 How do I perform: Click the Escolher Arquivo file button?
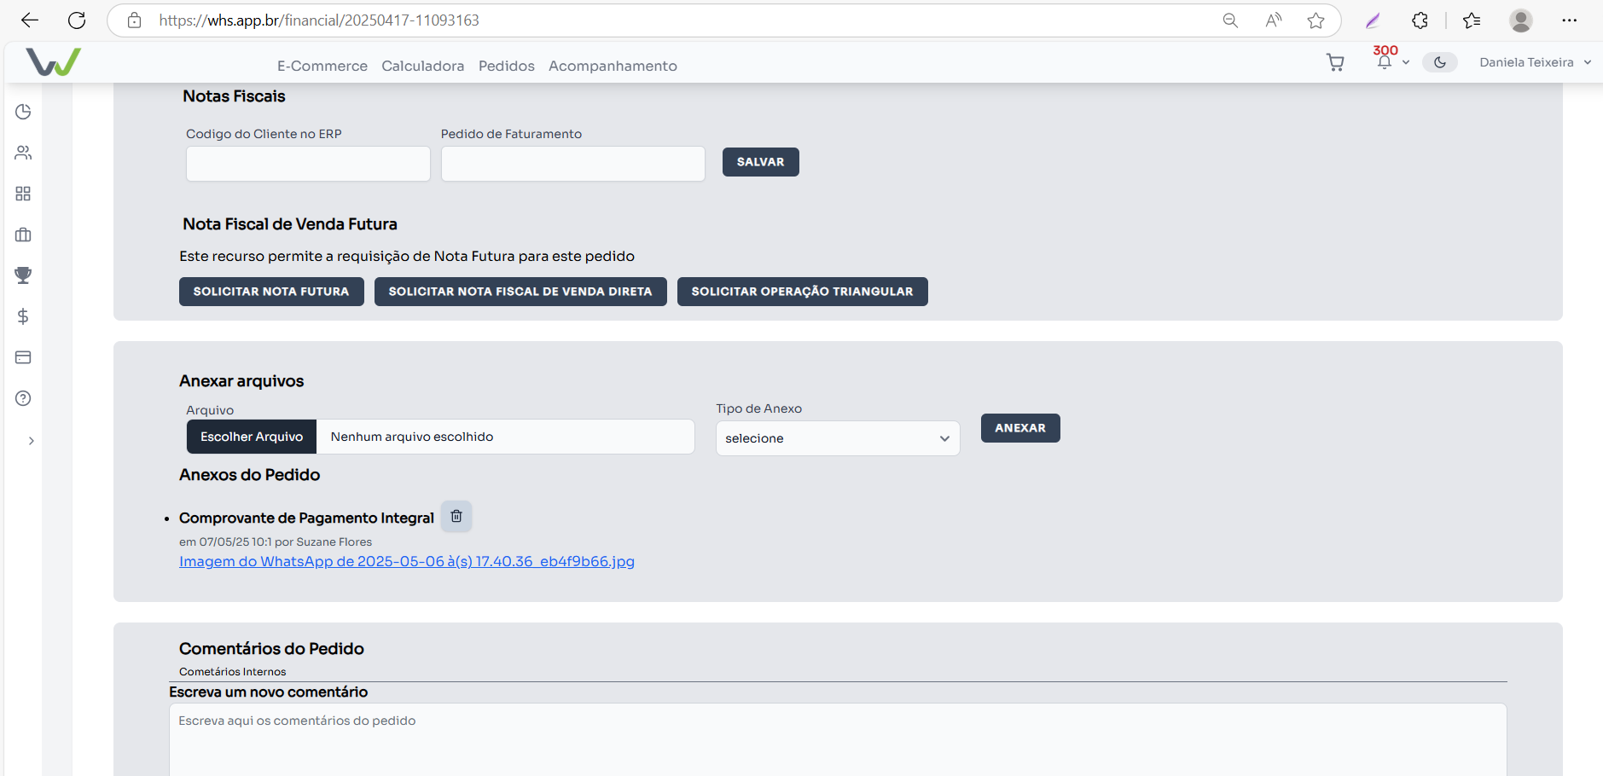click(252, 437)
